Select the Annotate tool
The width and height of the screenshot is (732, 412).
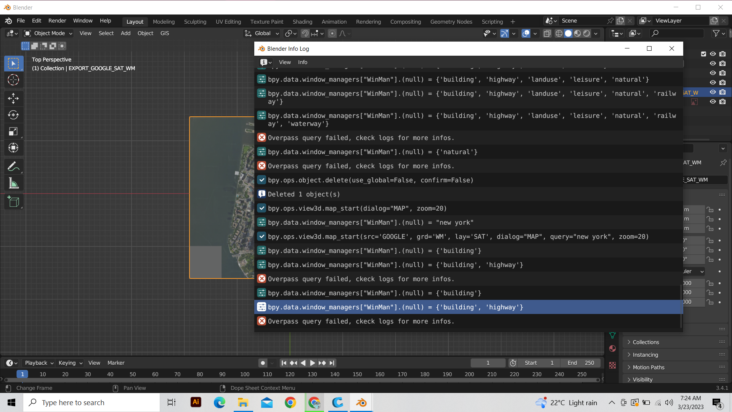(x=13, y=167)
